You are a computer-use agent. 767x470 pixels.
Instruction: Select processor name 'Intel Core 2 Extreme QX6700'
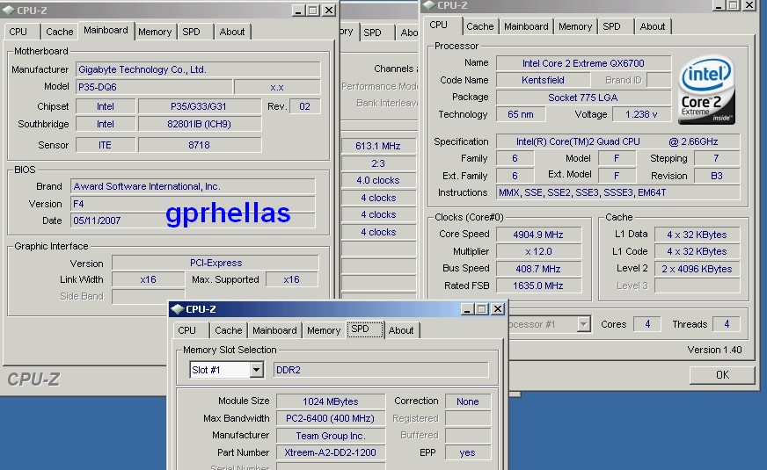coord(583,63)
